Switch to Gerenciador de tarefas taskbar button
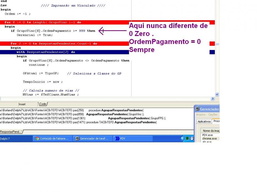This screenshot has width=257, height=192. click(x=93, y=139)
